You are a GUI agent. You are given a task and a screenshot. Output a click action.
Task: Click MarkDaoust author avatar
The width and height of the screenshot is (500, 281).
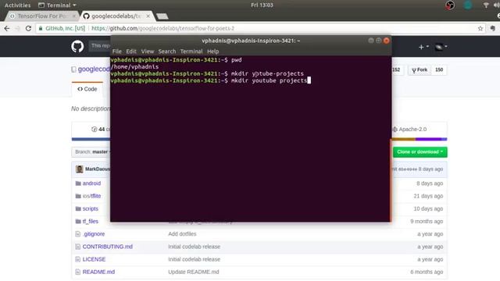(x=80, y=169)
